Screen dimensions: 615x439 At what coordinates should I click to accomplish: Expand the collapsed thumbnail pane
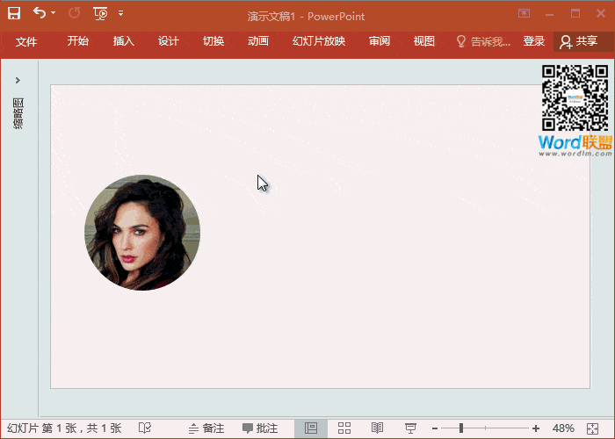pos(18,80)
